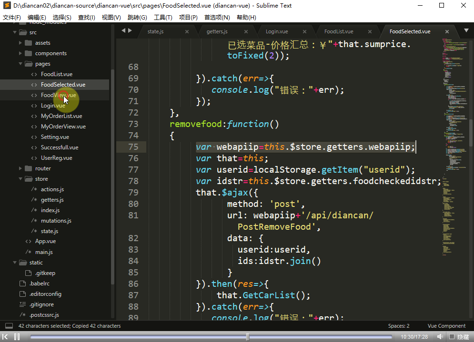Open App.vue file
Screen dimensions: 474x342
[45, 241]
